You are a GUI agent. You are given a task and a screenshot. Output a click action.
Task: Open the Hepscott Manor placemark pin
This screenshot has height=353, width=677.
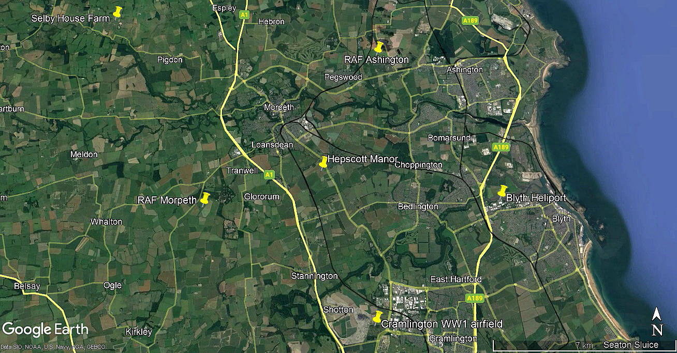pos(323,162)
